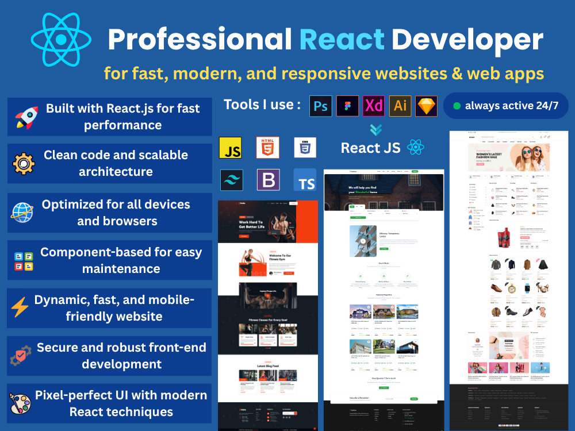Click 'Secure and robust front-end development' banner
This screenshot has height=431, width=575.
(x=110, y=356)
